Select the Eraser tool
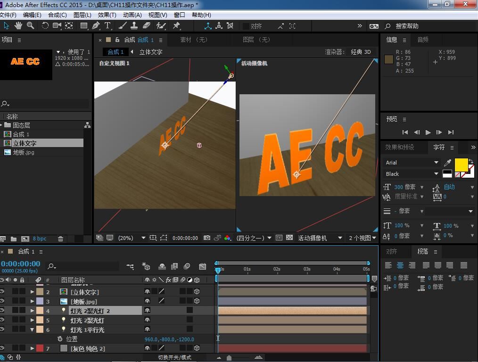478x362 pixels. [147, 25]
